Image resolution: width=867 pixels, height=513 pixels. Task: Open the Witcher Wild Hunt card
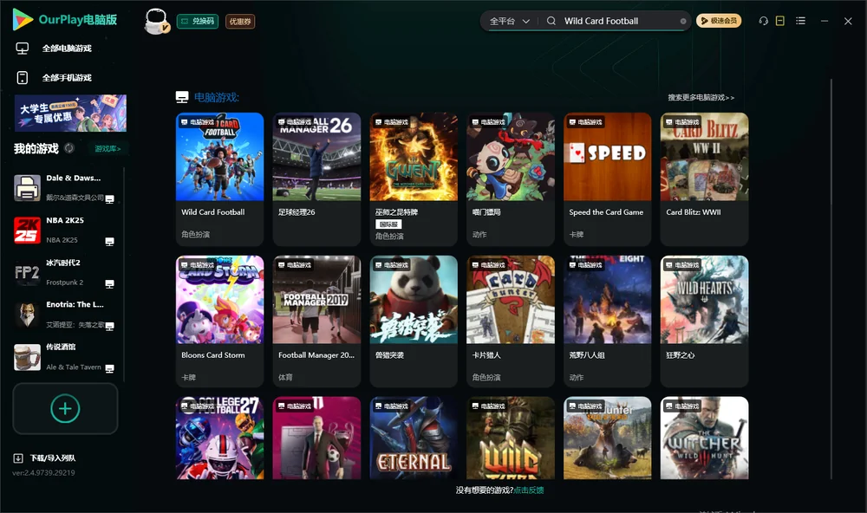(704, 438)
